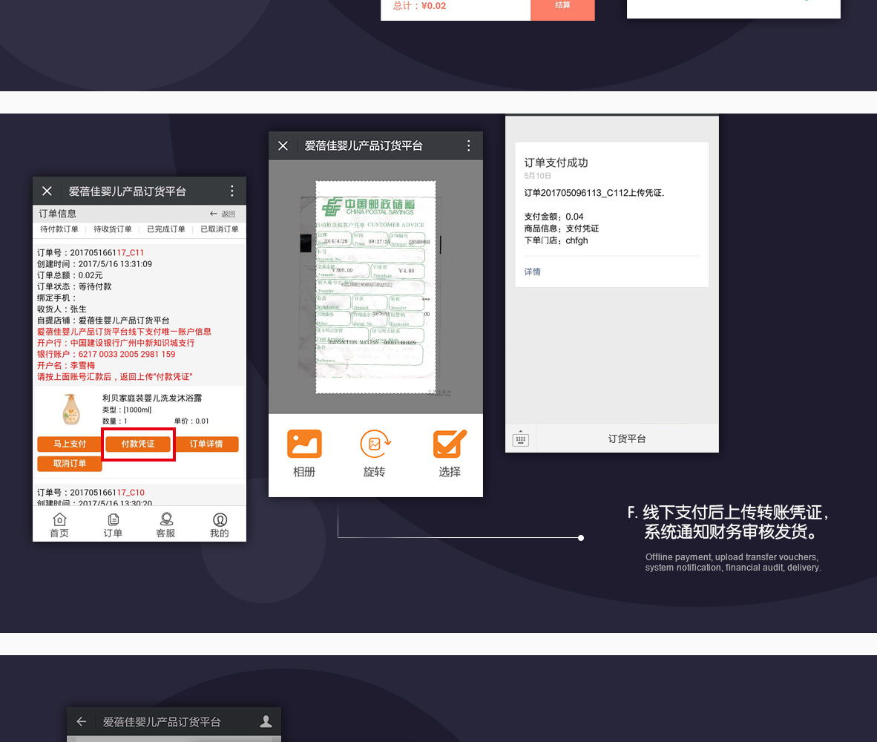Go to 首页 home icon
This screenshot has height=742, width=877.
click(x=59, y=525)
